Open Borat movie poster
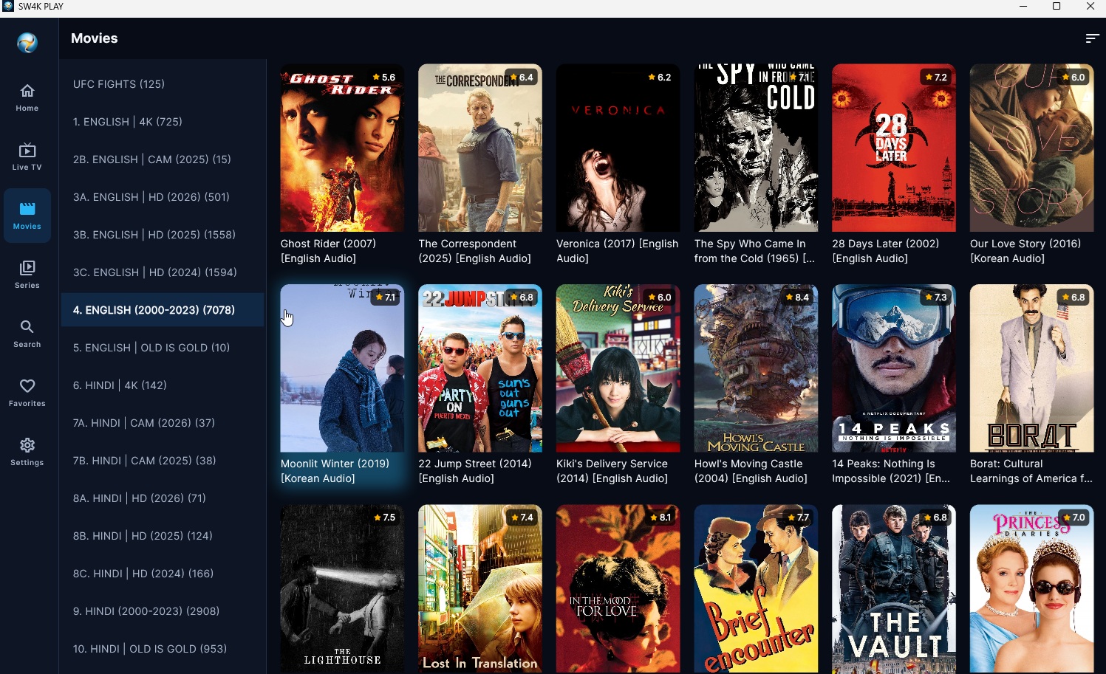 coord(1032,368)
